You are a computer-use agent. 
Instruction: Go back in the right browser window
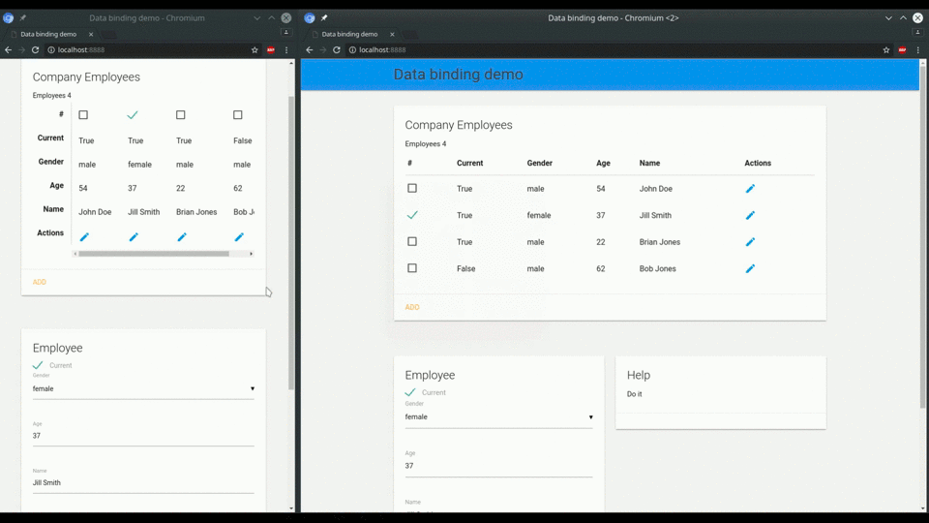pos(310,49)
